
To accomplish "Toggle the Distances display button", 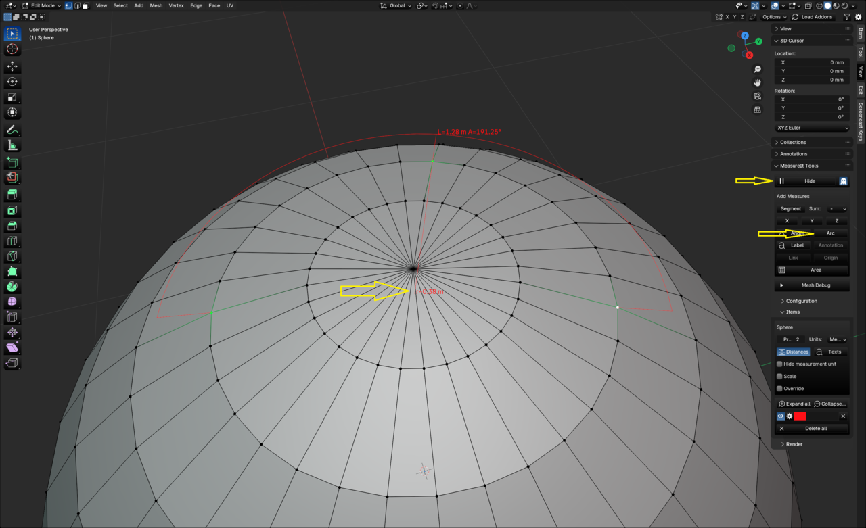I will tap(793, 352).
